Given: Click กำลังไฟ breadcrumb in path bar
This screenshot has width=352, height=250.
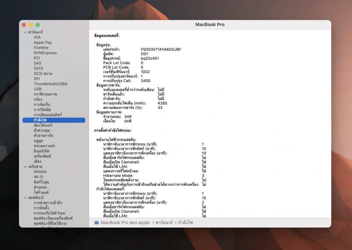Looking at the screenshot, I should pyautogui.click(x=185, y=223).
